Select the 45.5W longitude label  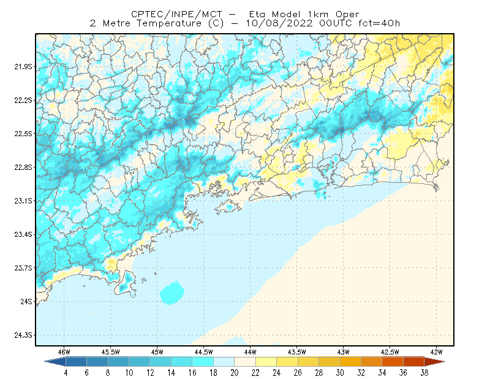pos(111,352)
